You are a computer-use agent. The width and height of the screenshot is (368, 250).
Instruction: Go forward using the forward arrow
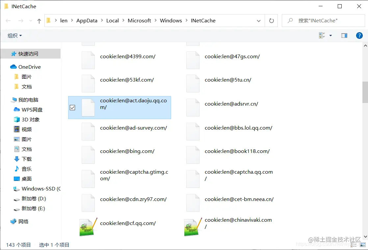point(21,21)
